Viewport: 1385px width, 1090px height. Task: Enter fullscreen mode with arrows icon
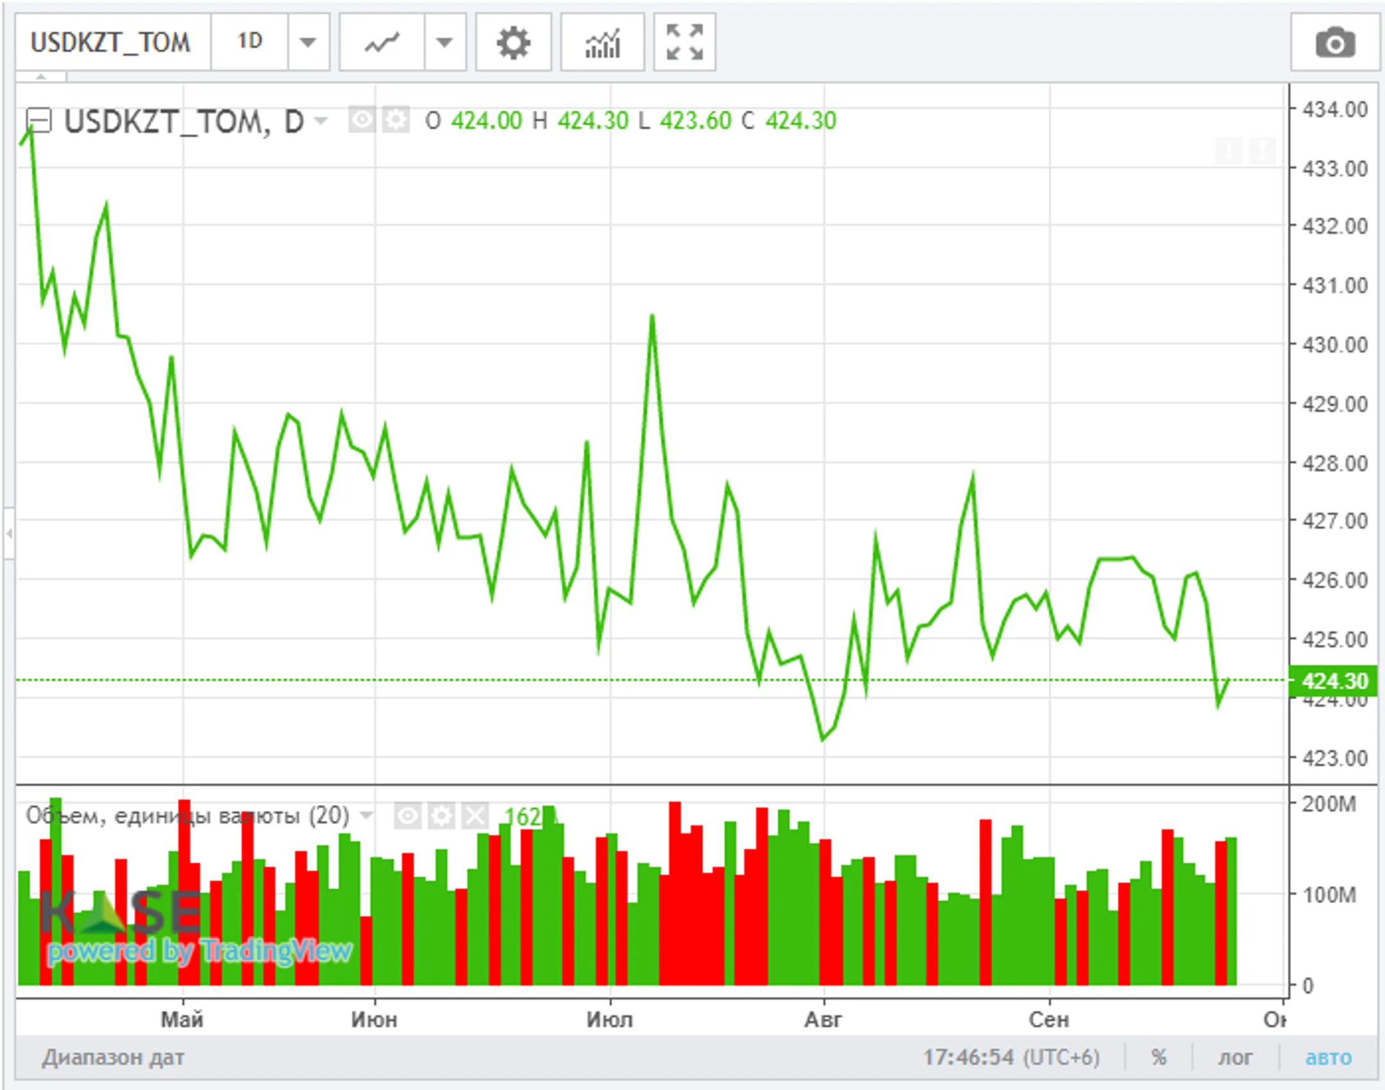pyautogui.click(x=684, y=43)
